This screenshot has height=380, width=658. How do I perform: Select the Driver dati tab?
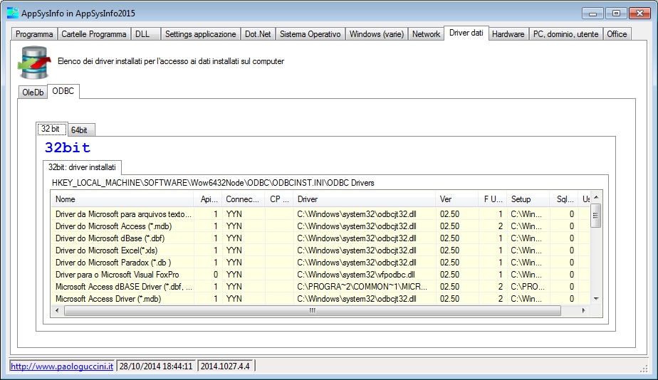466,33
